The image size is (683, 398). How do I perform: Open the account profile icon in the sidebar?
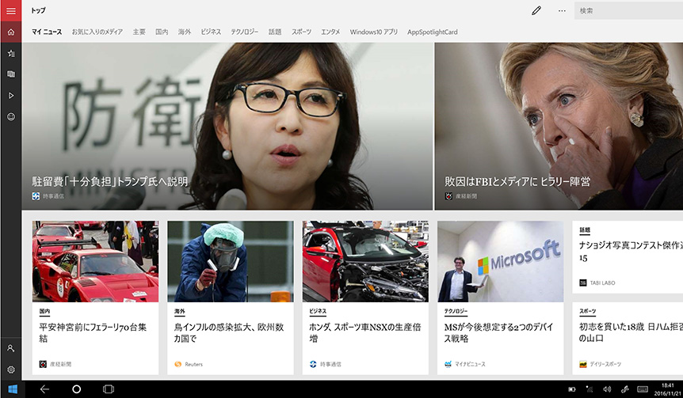point(11,348)
